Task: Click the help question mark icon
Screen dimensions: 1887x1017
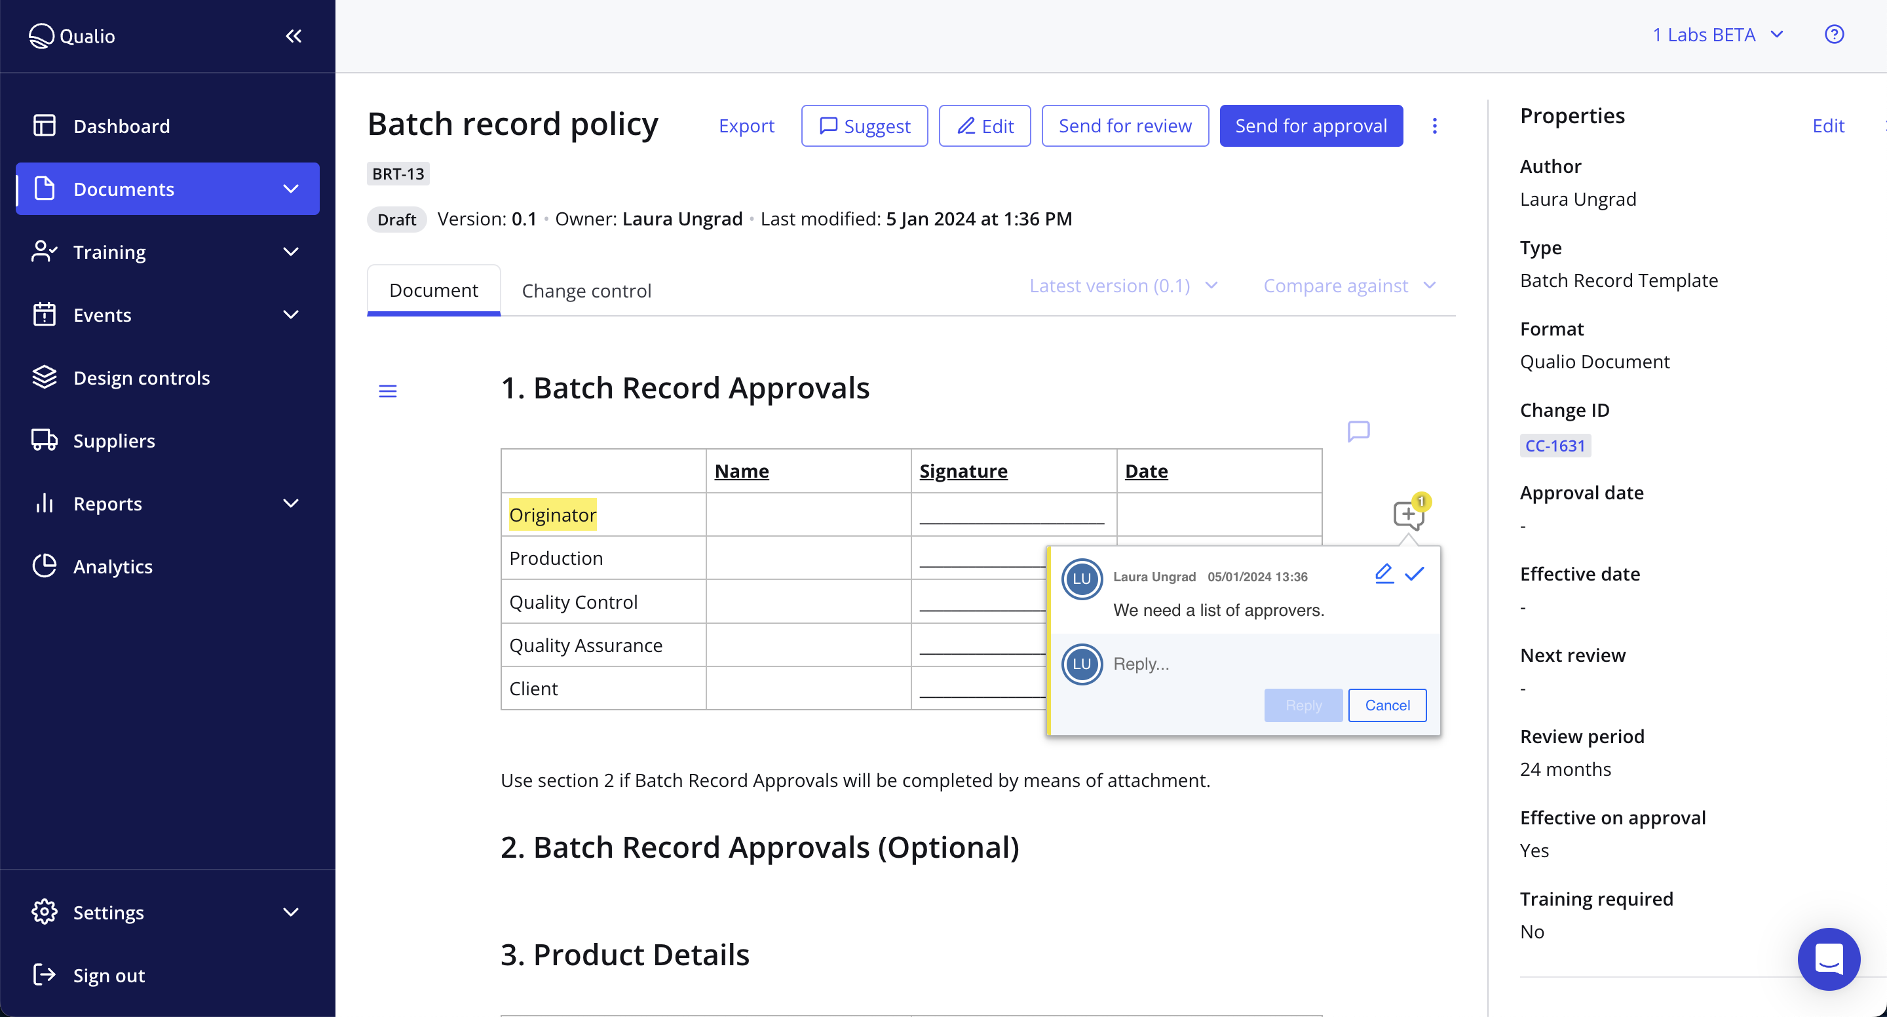Action: pyautogui.click(x=1833, y=33)
